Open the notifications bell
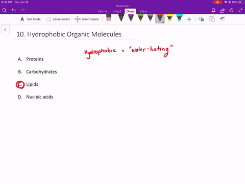Screen dimensions: 245x184 213,11
